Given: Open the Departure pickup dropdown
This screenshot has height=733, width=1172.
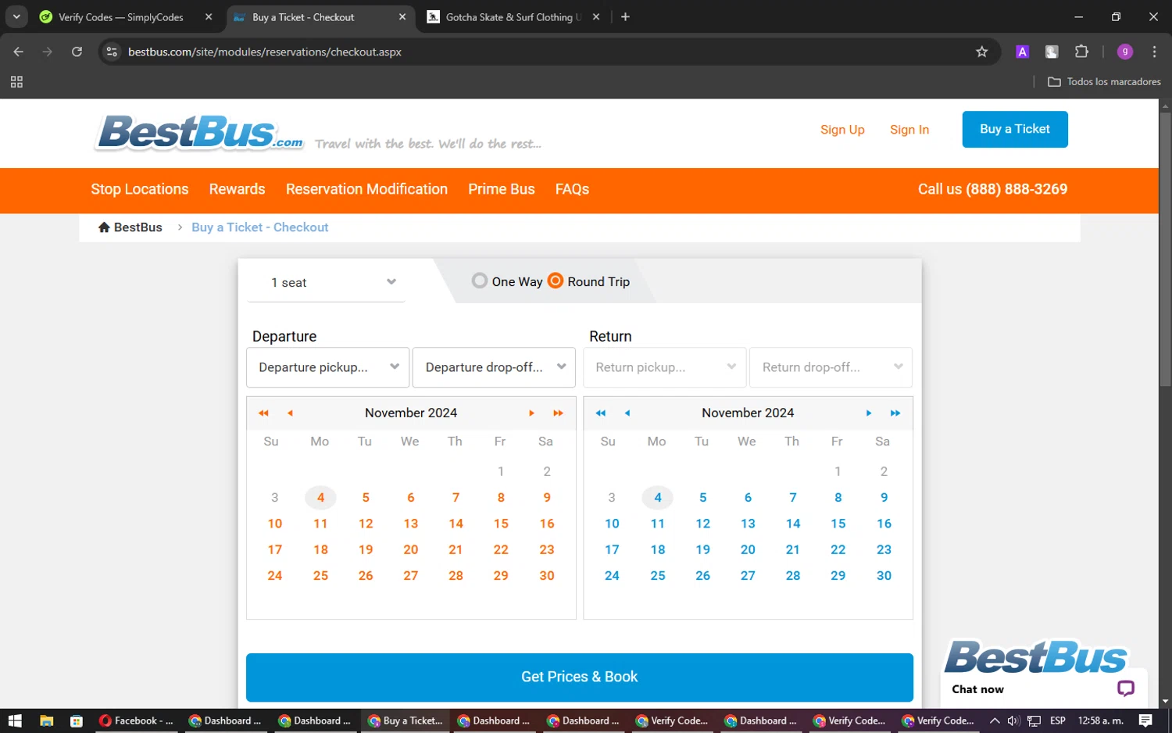Looking at the screenshot, I should [327, 367].
